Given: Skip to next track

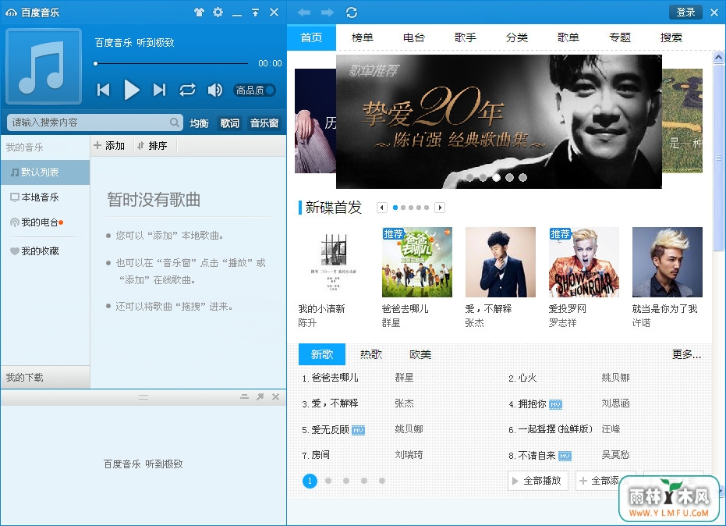Looking at the screenshot, I should pos(159,90).
